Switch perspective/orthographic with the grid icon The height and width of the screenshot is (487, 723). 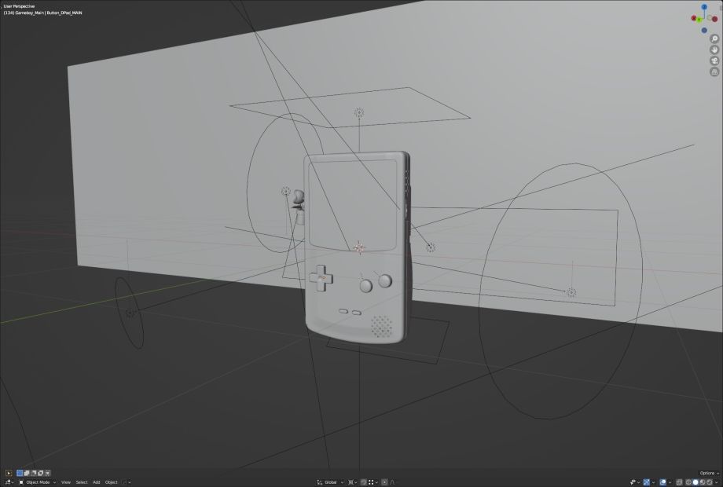click(x=714, y=71)
